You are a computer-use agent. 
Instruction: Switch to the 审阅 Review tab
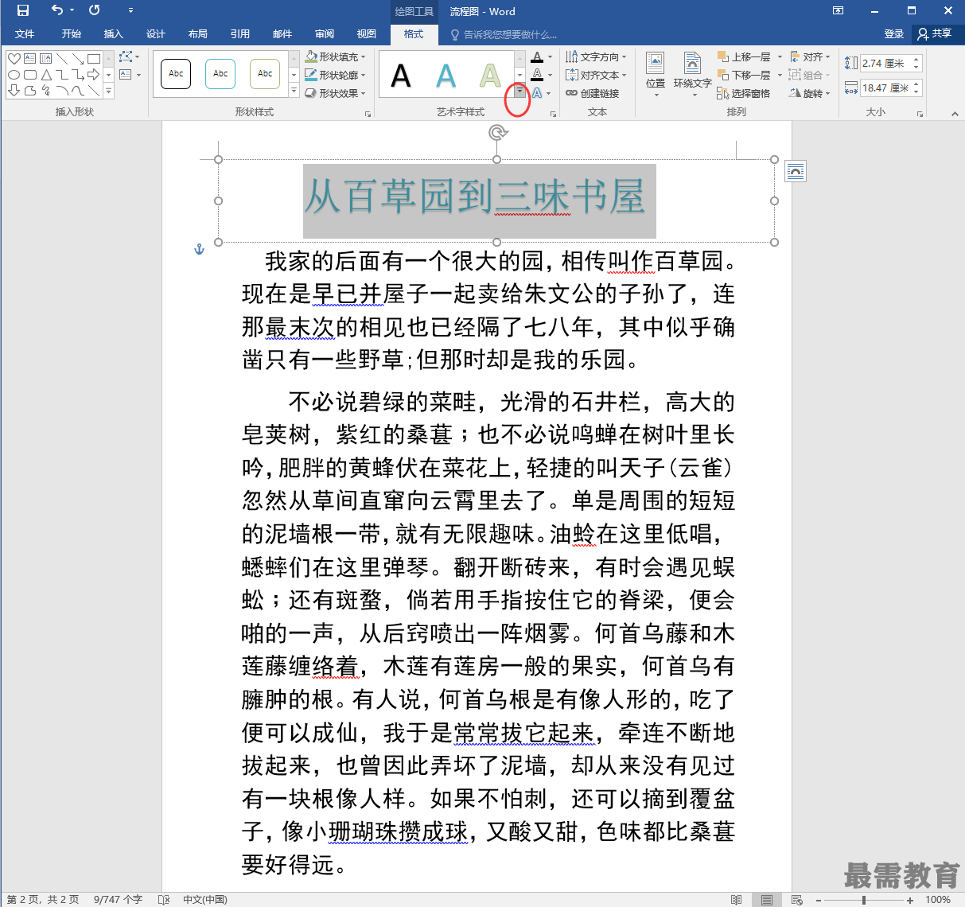tap(325, 34)
